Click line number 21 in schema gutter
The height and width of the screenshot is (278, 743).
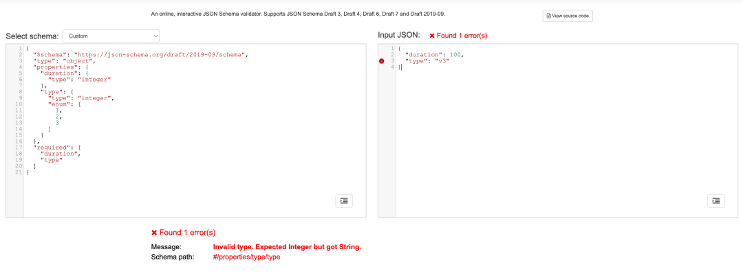tap(19, 172)
